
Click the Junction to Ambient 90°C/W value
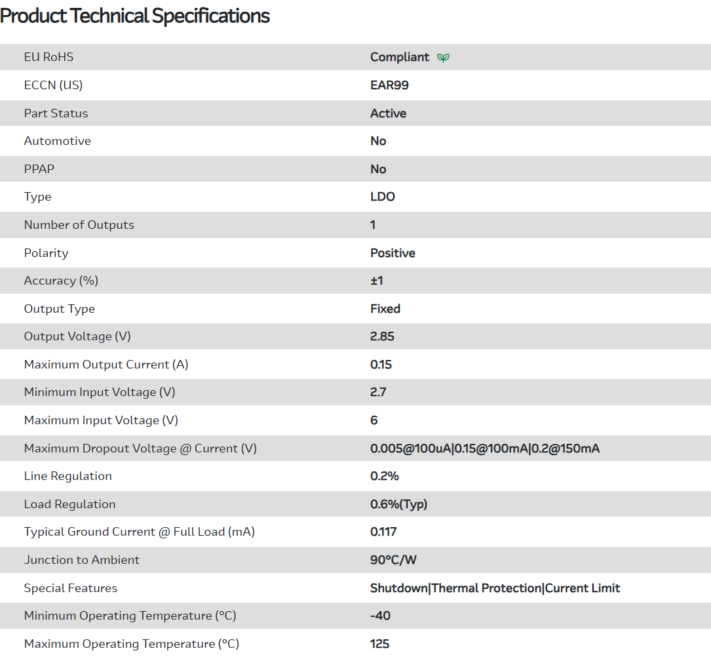coord(393,560)
